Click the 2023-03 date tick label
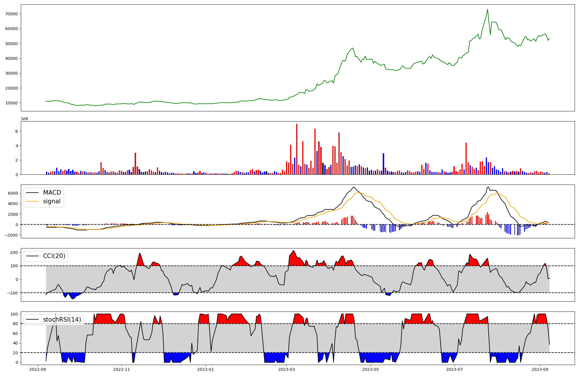Screen dimensions: 579x376 [287, 369]
